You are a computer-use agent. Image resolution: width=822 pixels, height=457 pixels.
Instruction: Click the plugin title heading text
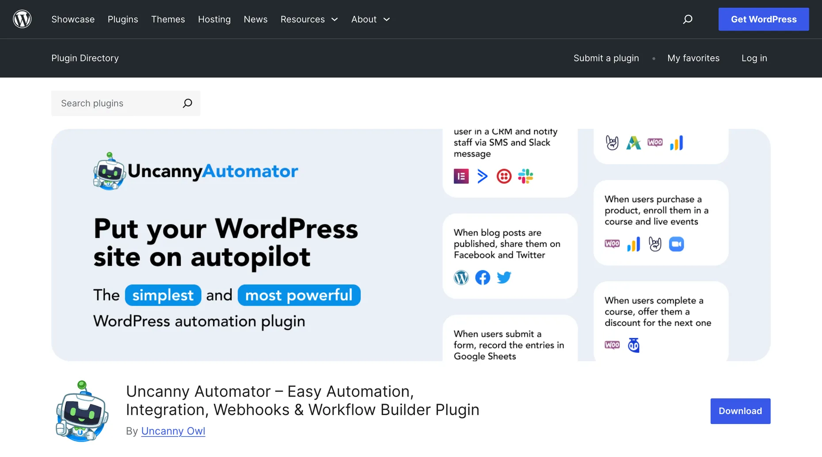(303, 401)
